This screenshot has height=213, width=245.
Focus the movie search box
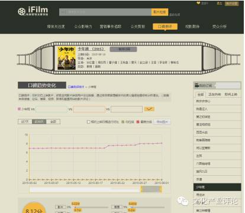[x=105, y=12]
